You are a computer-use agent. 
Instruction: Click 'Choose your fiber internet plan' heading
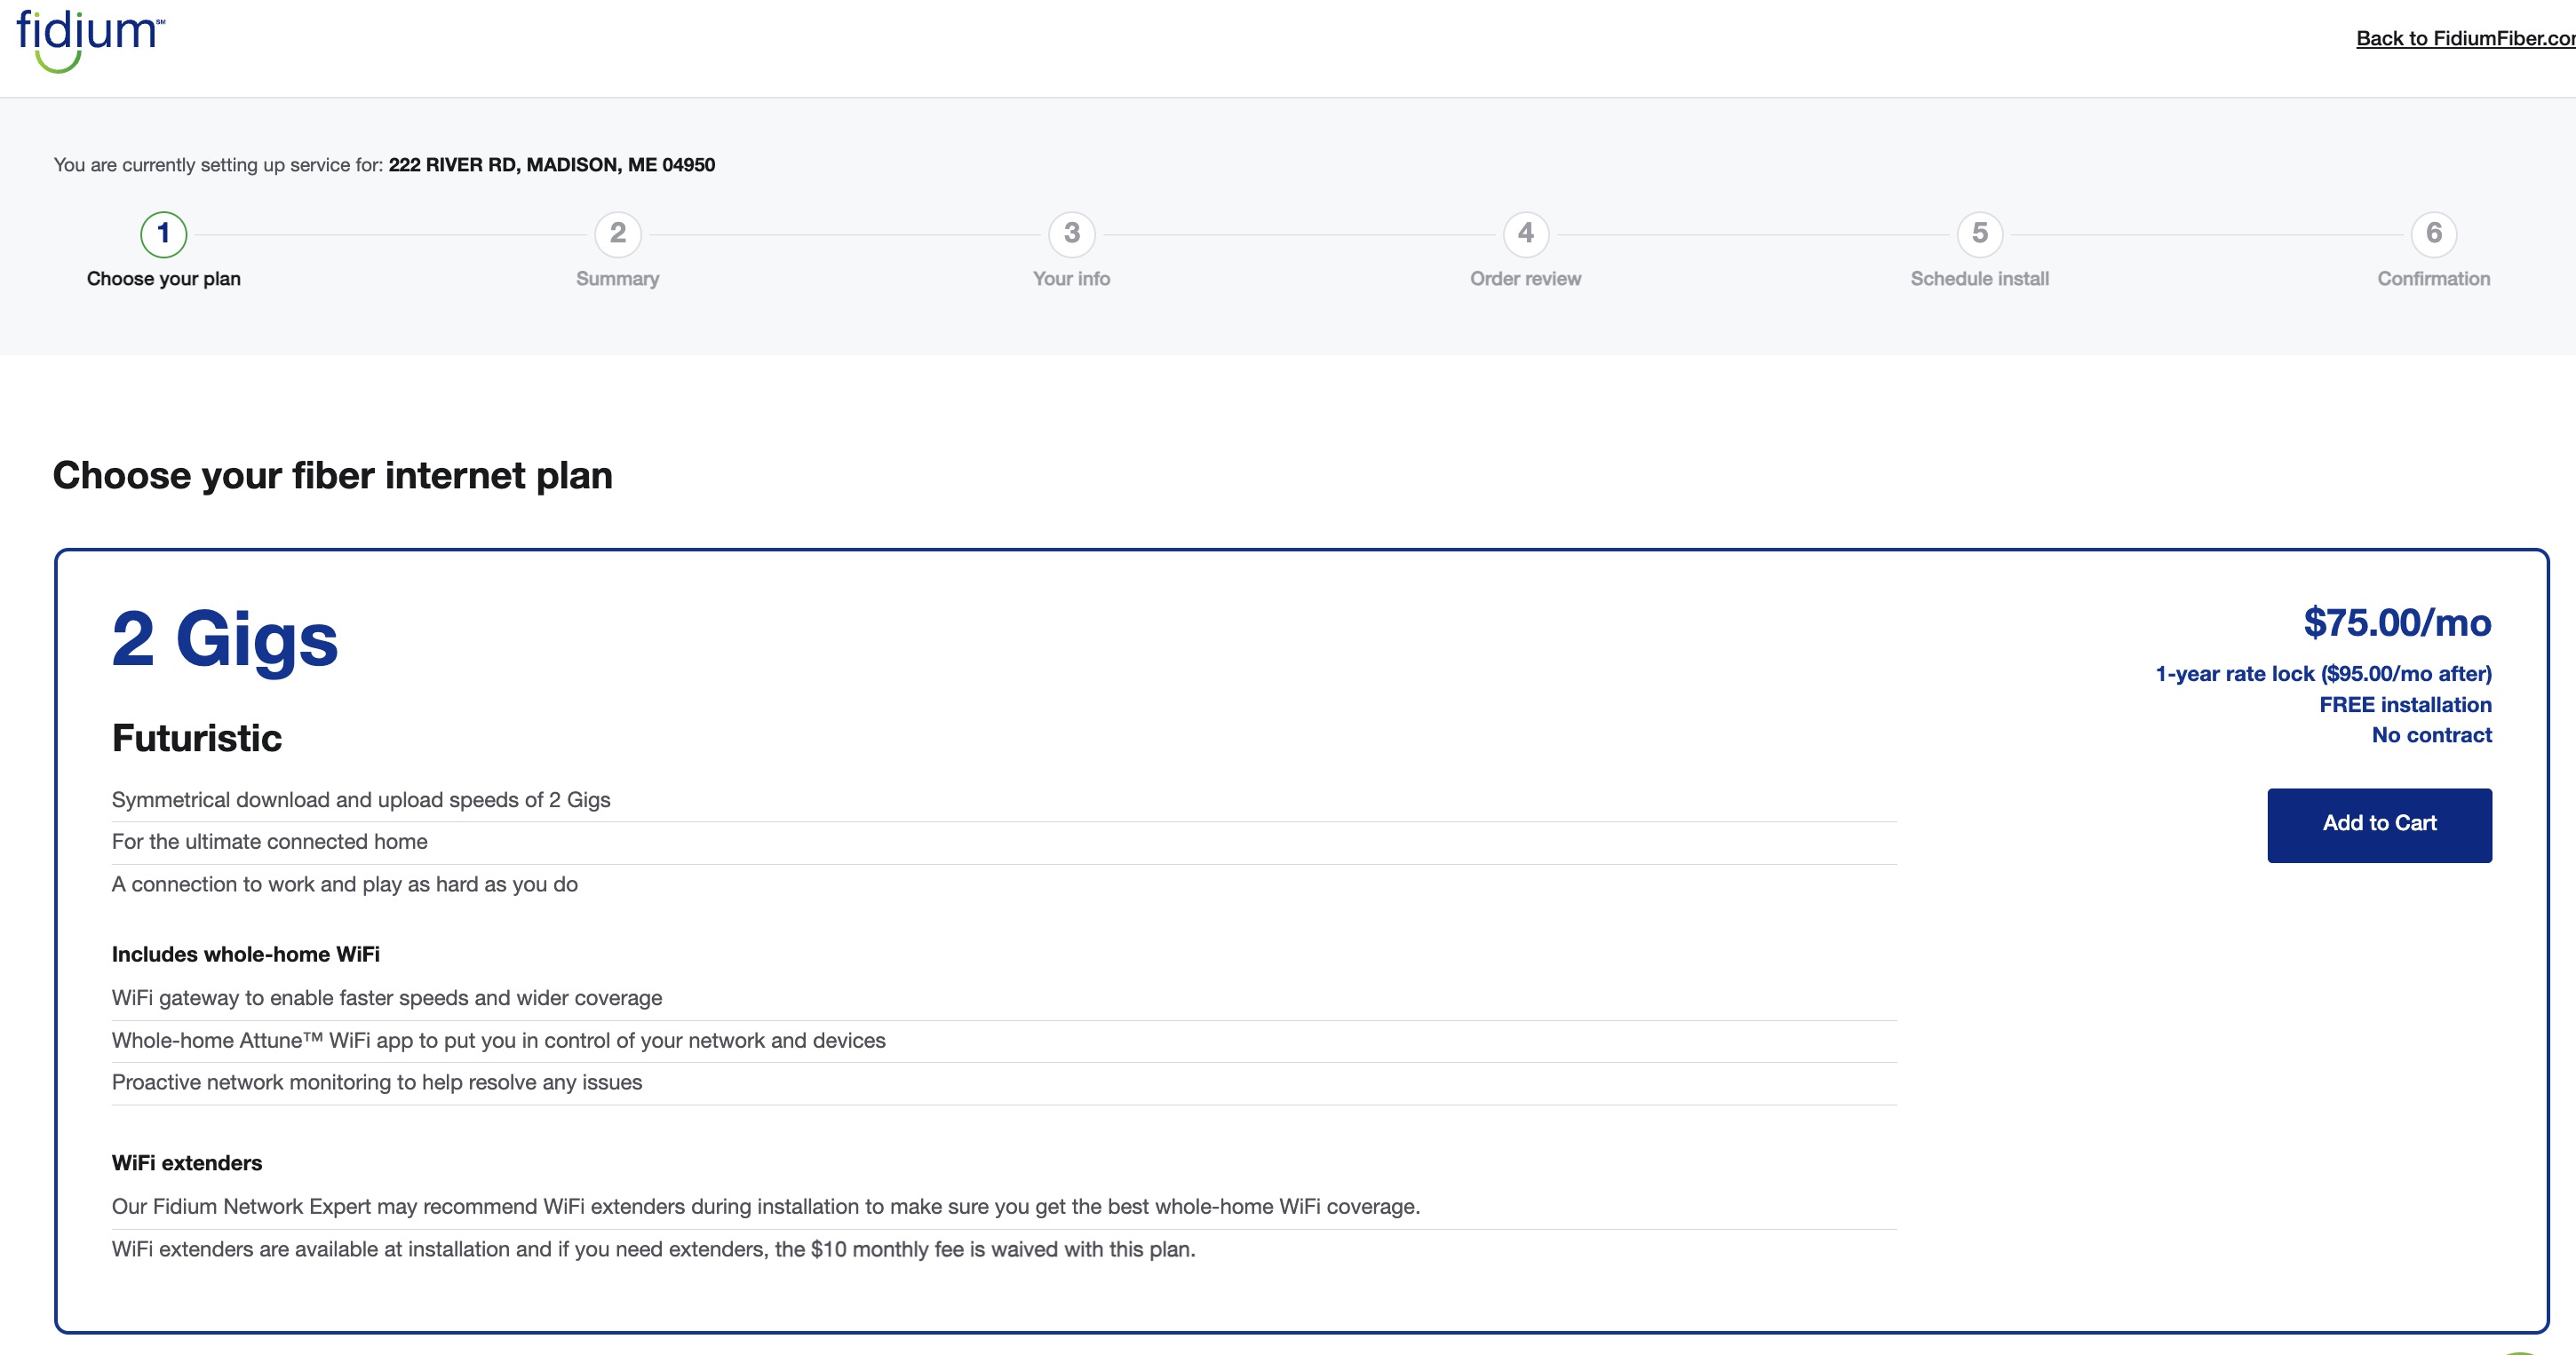[x=333, y=476]
